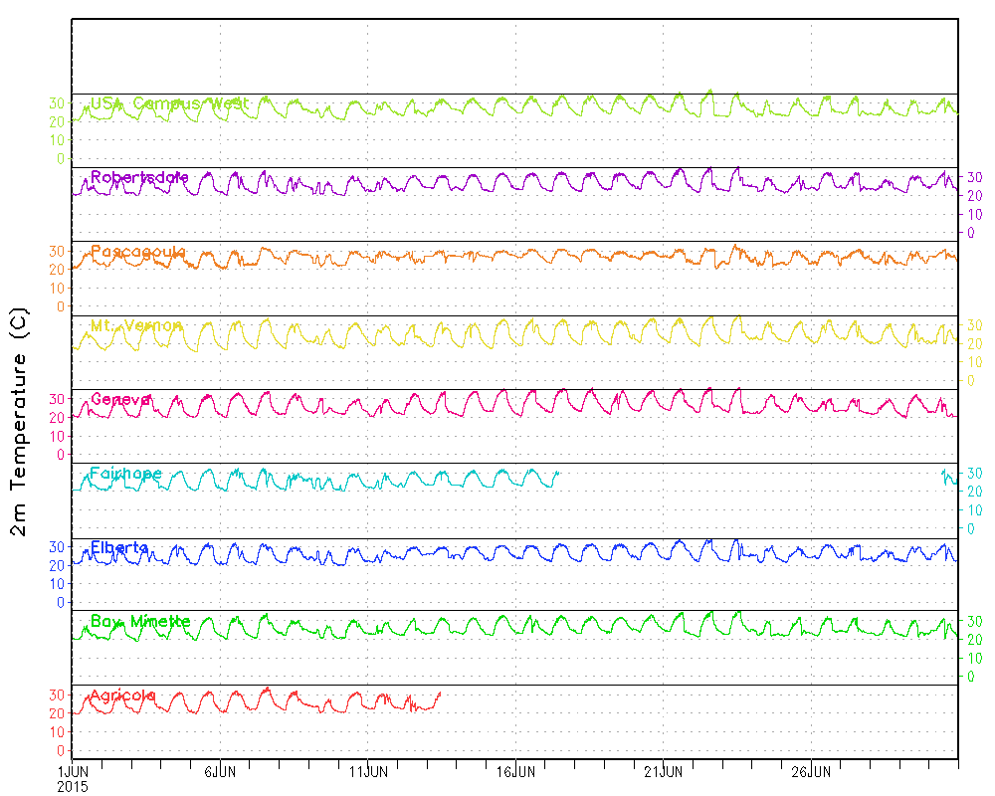Select the cyan Fairhope series label
995x796 pixels.
tap(125, 474)
